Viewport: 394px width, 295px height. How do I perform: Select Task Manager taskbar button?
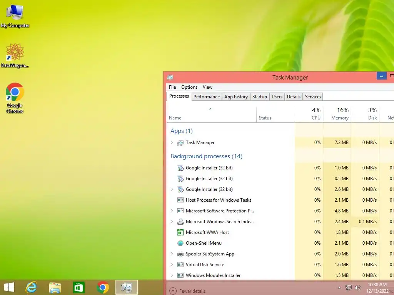(x=126, y=287)
